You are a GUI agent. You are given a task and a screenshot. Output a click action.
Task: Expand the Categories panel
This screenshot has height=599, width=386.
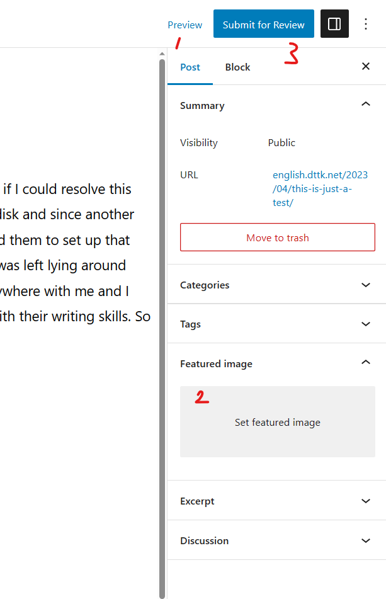366,285
